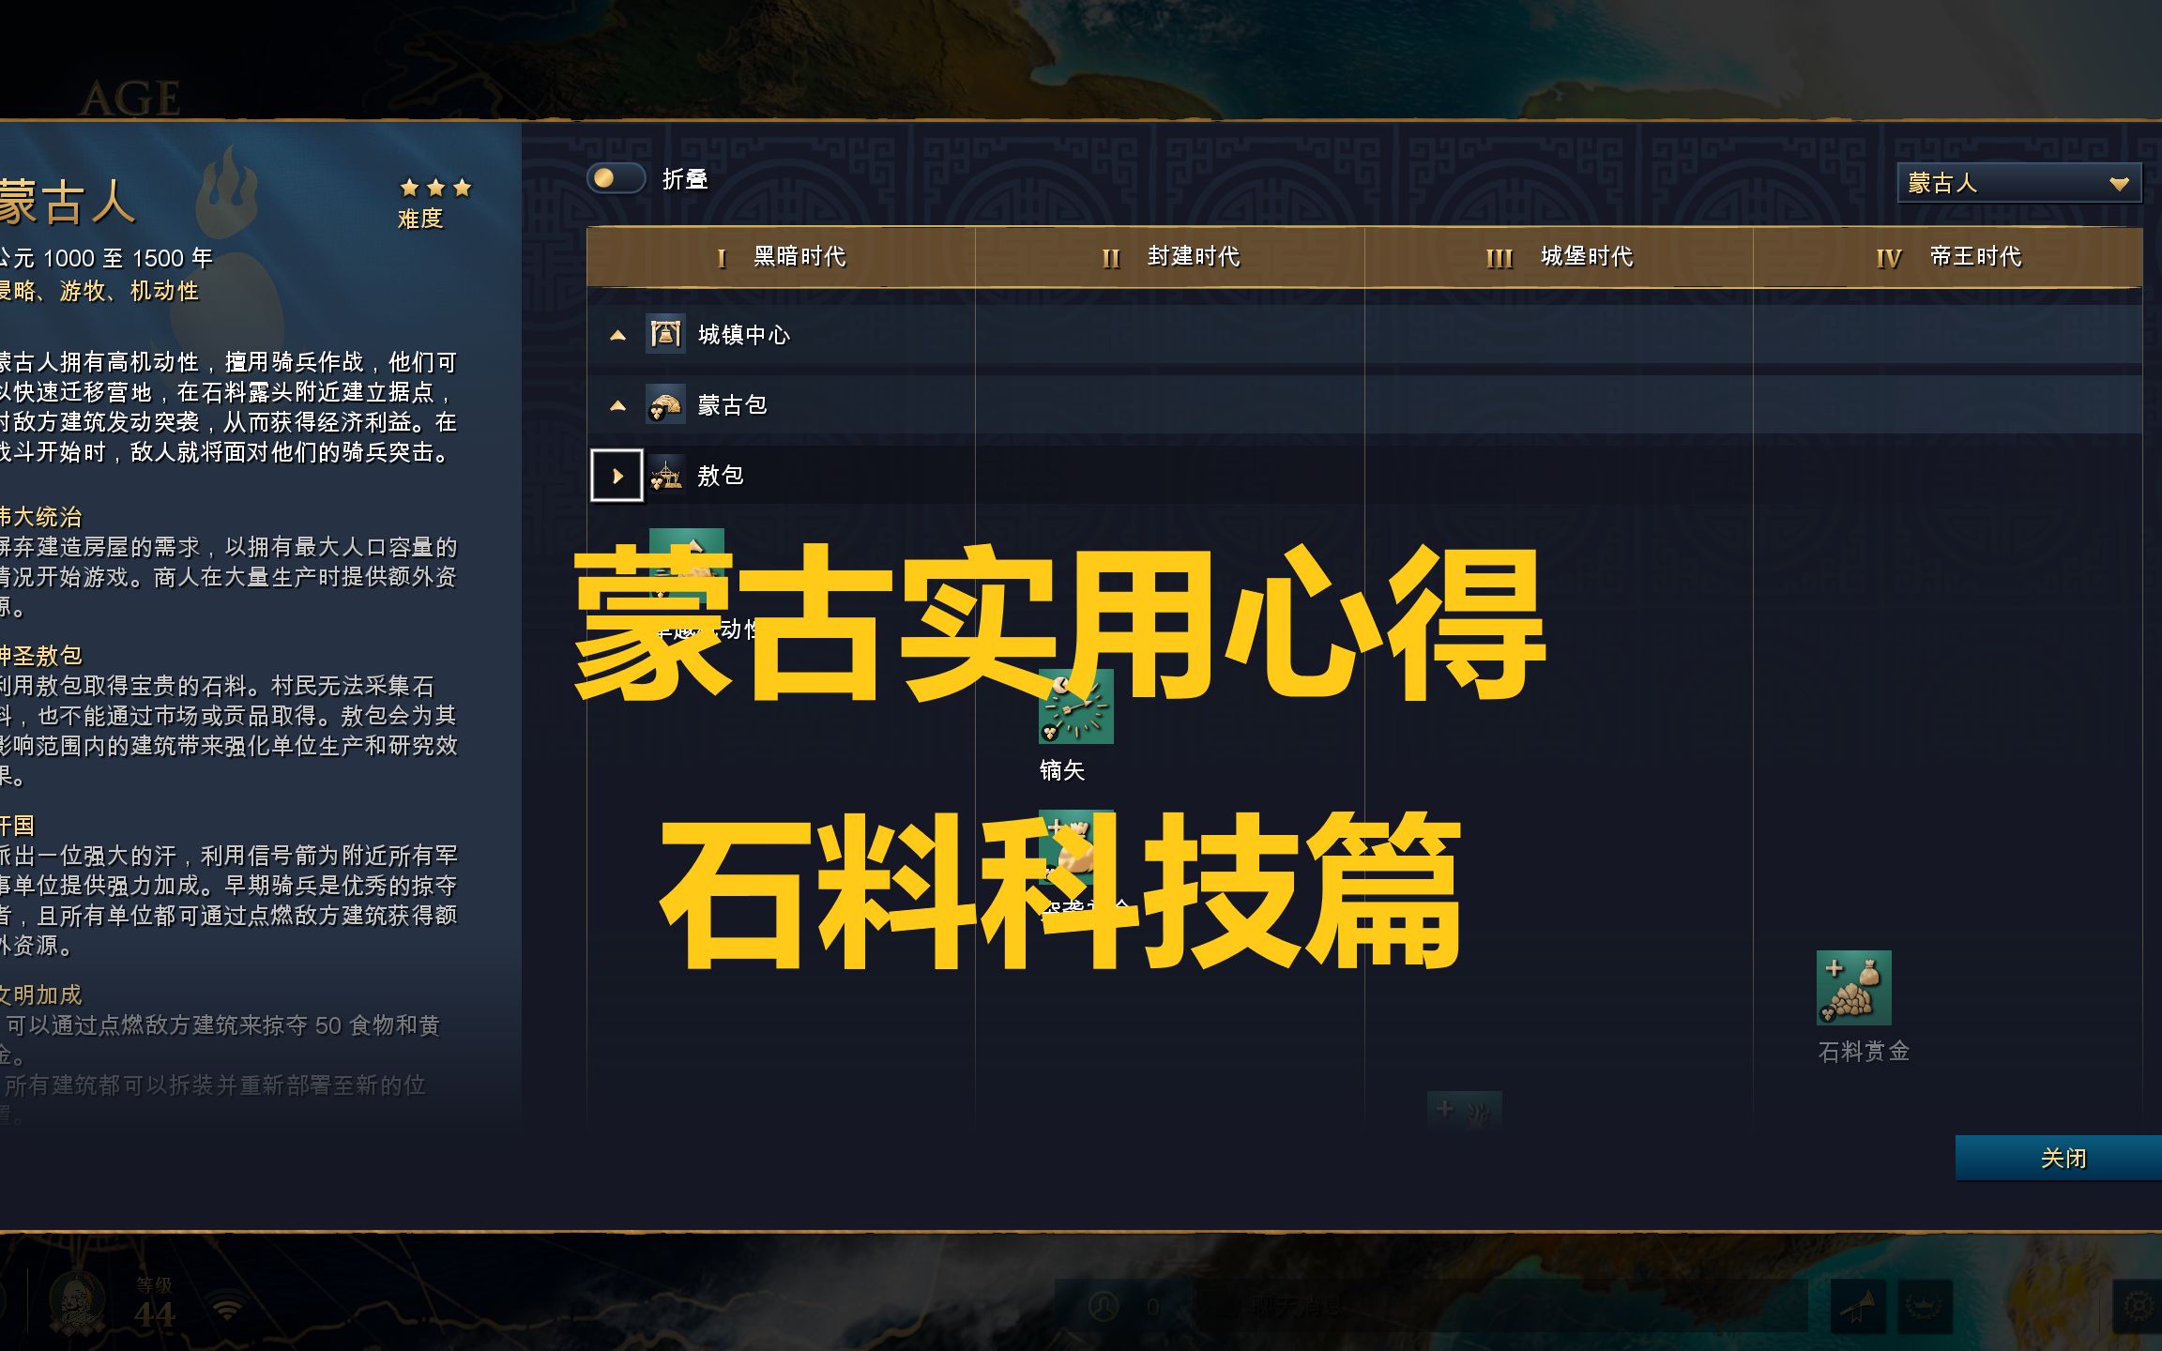Click the 神圣敖包 section heading

[41, 655]
